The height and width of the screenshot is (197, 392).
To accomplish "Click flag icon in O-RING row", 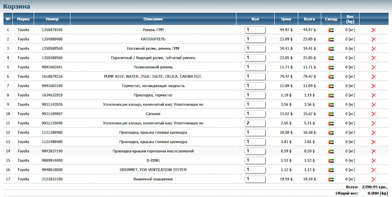I will point(331,161).
